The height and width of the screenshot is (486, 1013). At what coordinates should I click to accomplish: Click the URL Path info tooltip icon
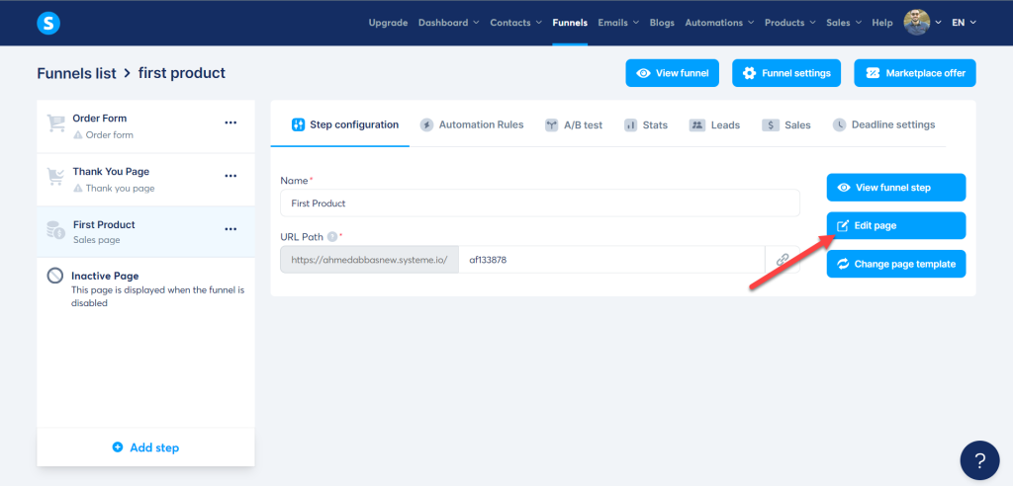pos(331,237)
